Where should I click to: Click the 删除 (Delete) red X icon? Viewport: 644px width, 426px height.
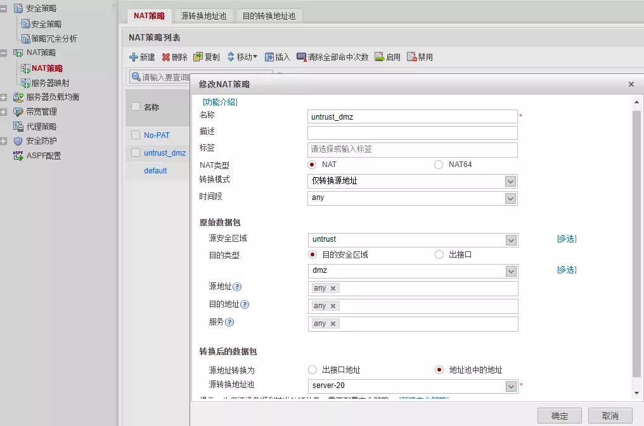click(x=166, y=57)
